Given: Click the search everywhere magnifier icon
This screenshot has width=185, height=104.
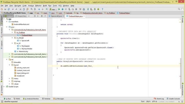Looking at the screenshot, I should coord(179,9).
